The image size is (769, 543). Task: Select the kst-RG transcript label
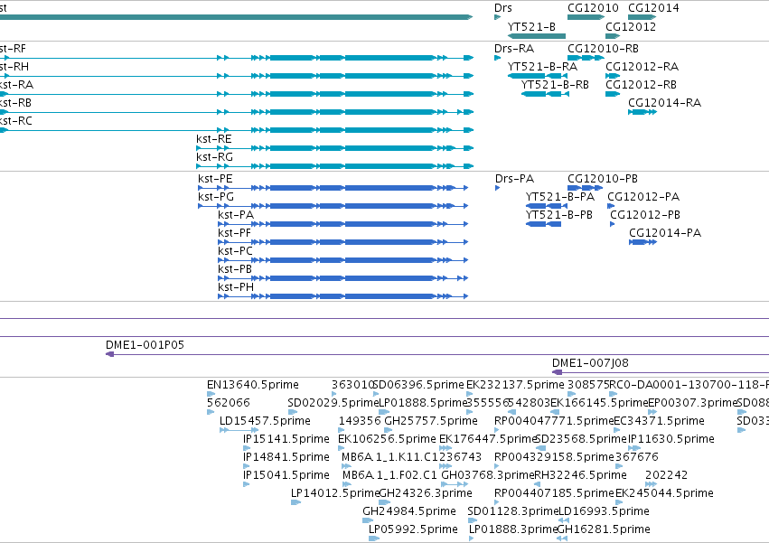214,157
